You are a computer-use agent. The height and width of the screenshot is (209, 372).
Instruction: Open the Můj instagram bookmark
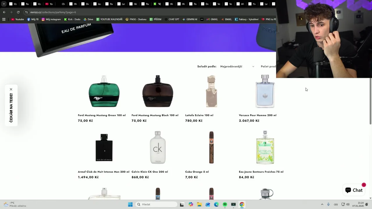click(51, 19)
